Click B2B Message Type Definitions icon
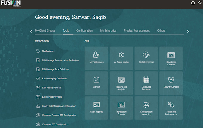 38,69
